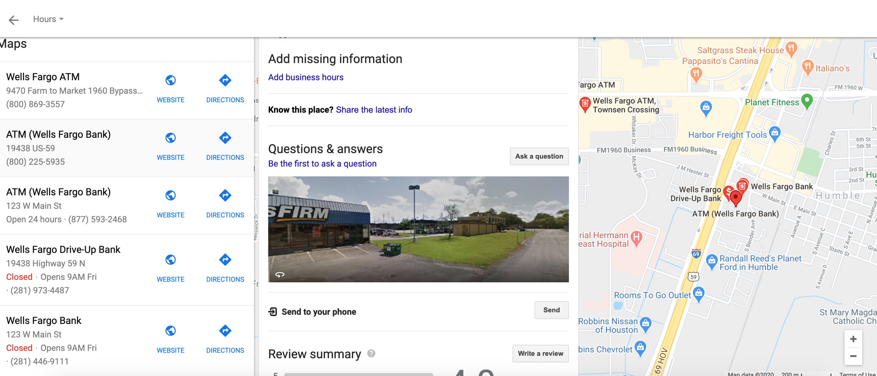Get directions to Wells Fargo Drive-Up Bank
877x376 pixels.
click(x=225, y=269)
